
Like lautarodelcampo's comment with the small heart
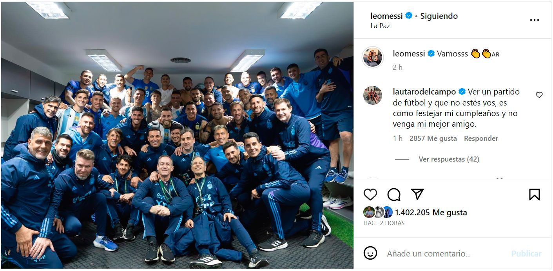[x=539, y=95]
